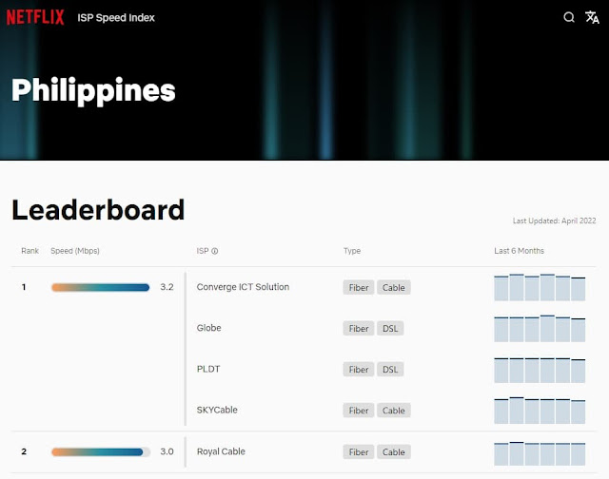Screen dimensions: 609x479
Task: Click the rank 1 speed bar
Action: (x=101, y=287)
